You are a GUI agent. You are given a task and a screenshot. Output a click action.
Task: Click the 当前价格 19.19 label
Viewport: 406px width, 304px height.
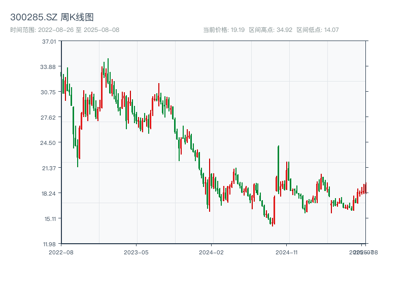pyautogui.click(x=224, y=30)
